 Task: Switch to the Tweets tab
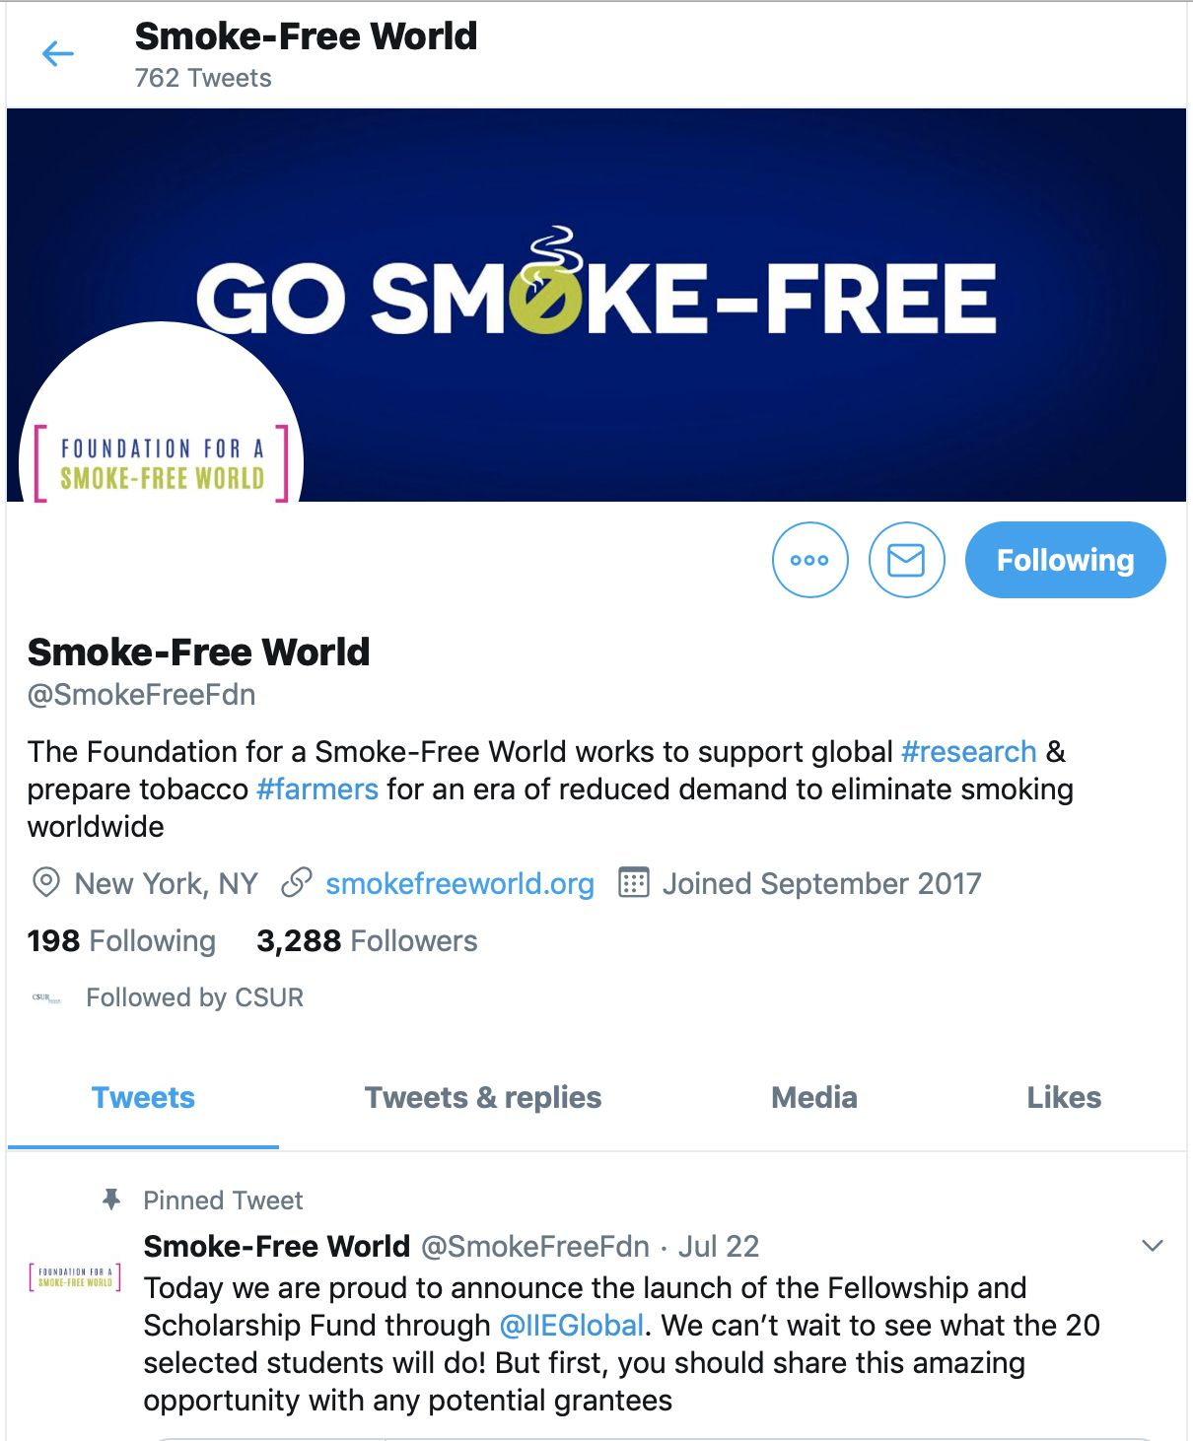(x=143, y=1098)
